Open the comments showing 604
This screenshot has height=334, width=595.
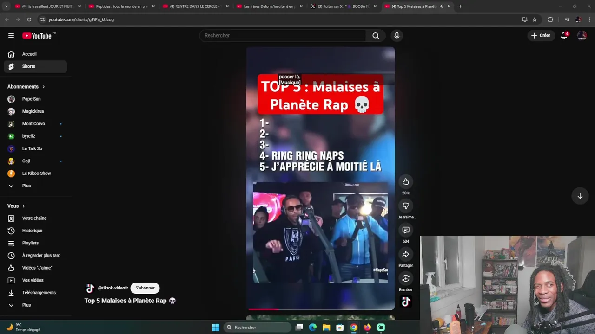click(406, 230)
